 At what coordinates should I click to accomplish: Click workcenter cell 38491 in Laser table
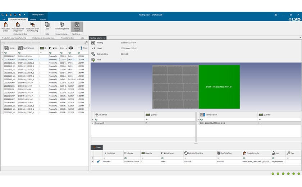pos(171,161)
